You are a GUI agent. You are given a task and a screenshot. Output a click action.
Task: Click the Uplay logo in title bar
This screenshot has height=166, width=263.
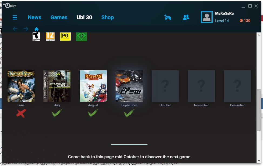pos(10,6)
